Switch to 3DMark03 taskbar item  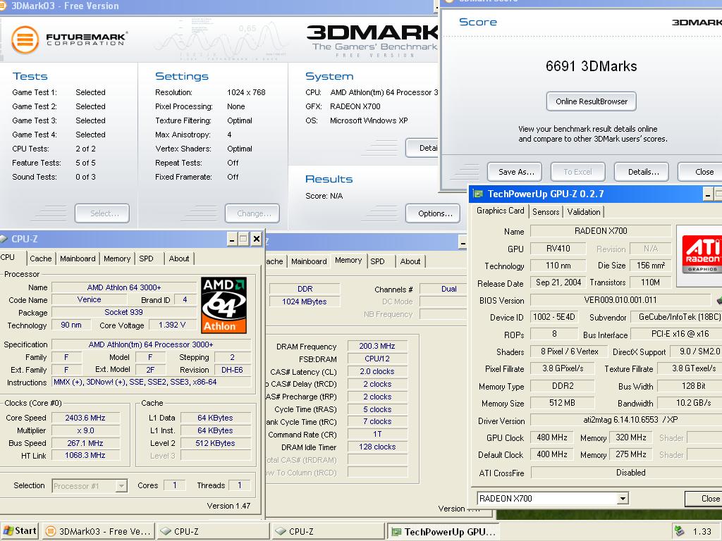pyautogui.click(x=99, y=531)
